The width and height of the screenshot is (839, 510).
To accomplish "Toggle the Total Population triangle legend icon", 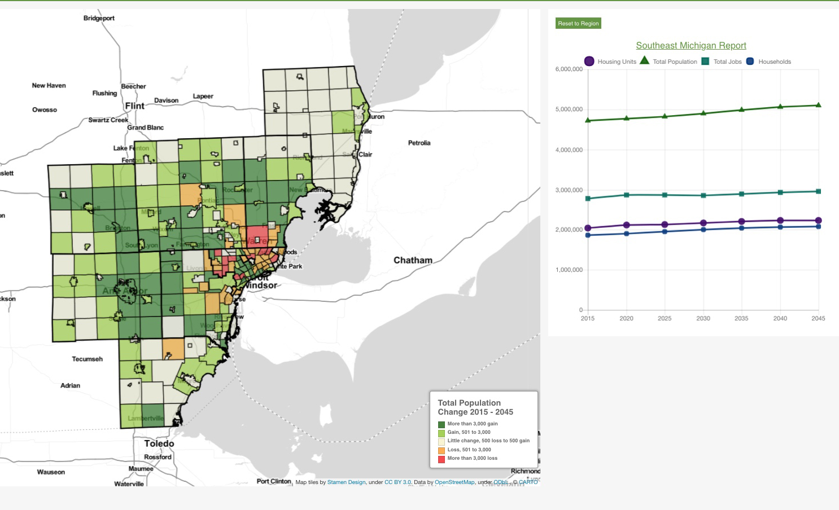I will (644, 61).
